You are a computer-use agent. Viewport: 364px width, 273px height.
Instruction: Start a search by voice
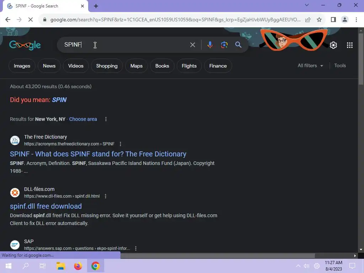click(210, 45)
